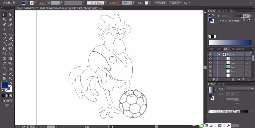Open gradient 类型 type dropdown
This screenshot has width=255, height=128.
[x=252, y=89]
